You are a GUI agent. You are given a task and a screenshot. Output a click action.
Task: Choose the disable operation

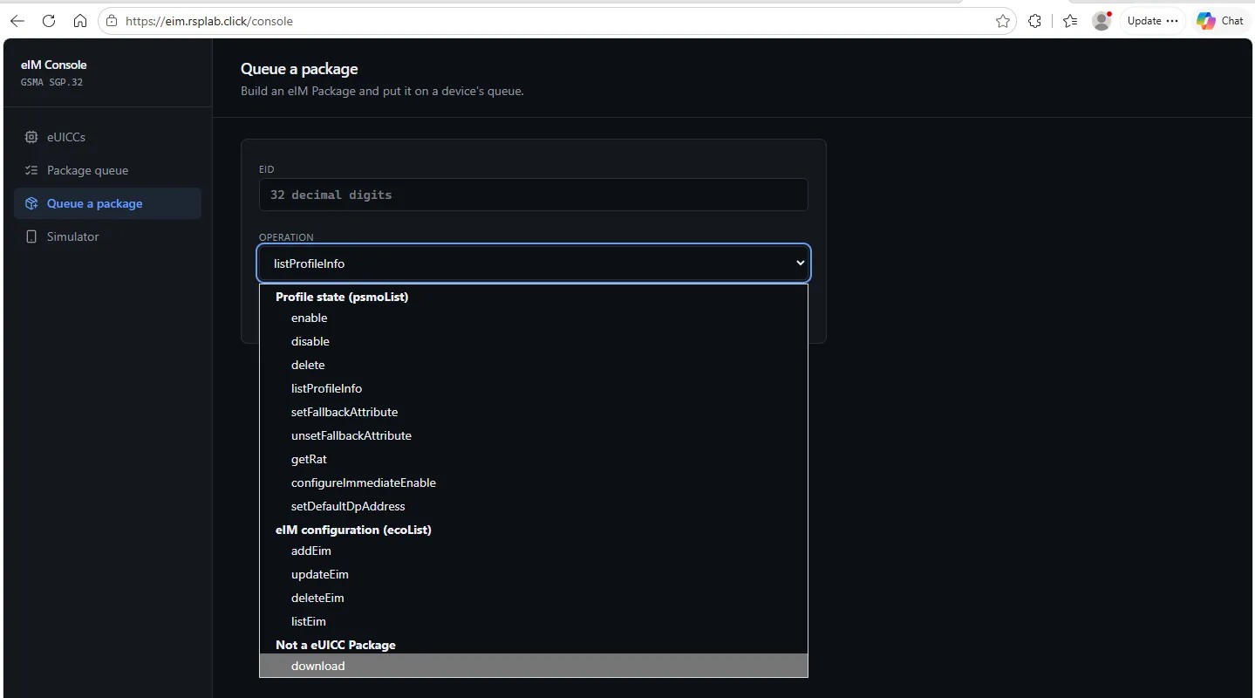pyautogui.click(x=534, y=341)
